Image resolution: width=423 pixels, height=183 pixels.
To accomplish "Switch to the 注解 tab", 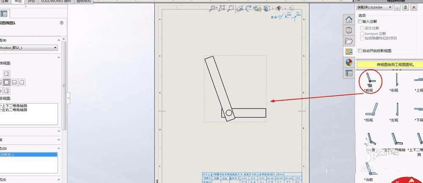I will (x=5, y=1).
